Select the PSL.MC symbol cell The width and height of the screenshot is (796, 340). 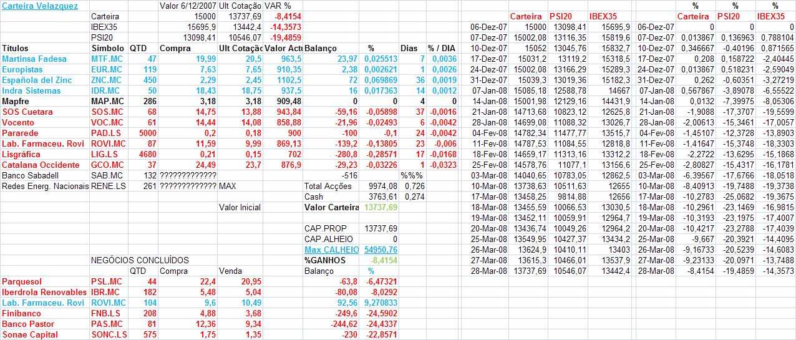106,282
